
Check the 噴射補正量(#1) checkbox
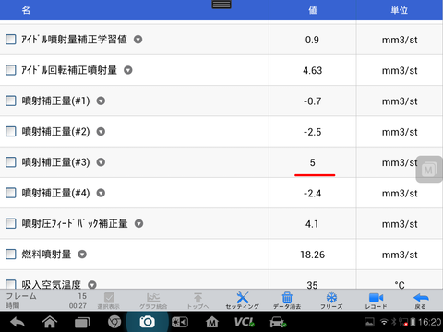pyautogui.click(x=11, y=101)
